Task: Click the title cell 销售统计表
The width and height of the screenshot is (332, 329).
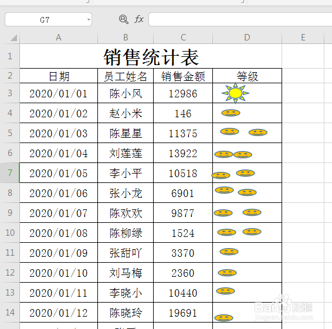Action: pyautogui.click(x=151, y=56)
